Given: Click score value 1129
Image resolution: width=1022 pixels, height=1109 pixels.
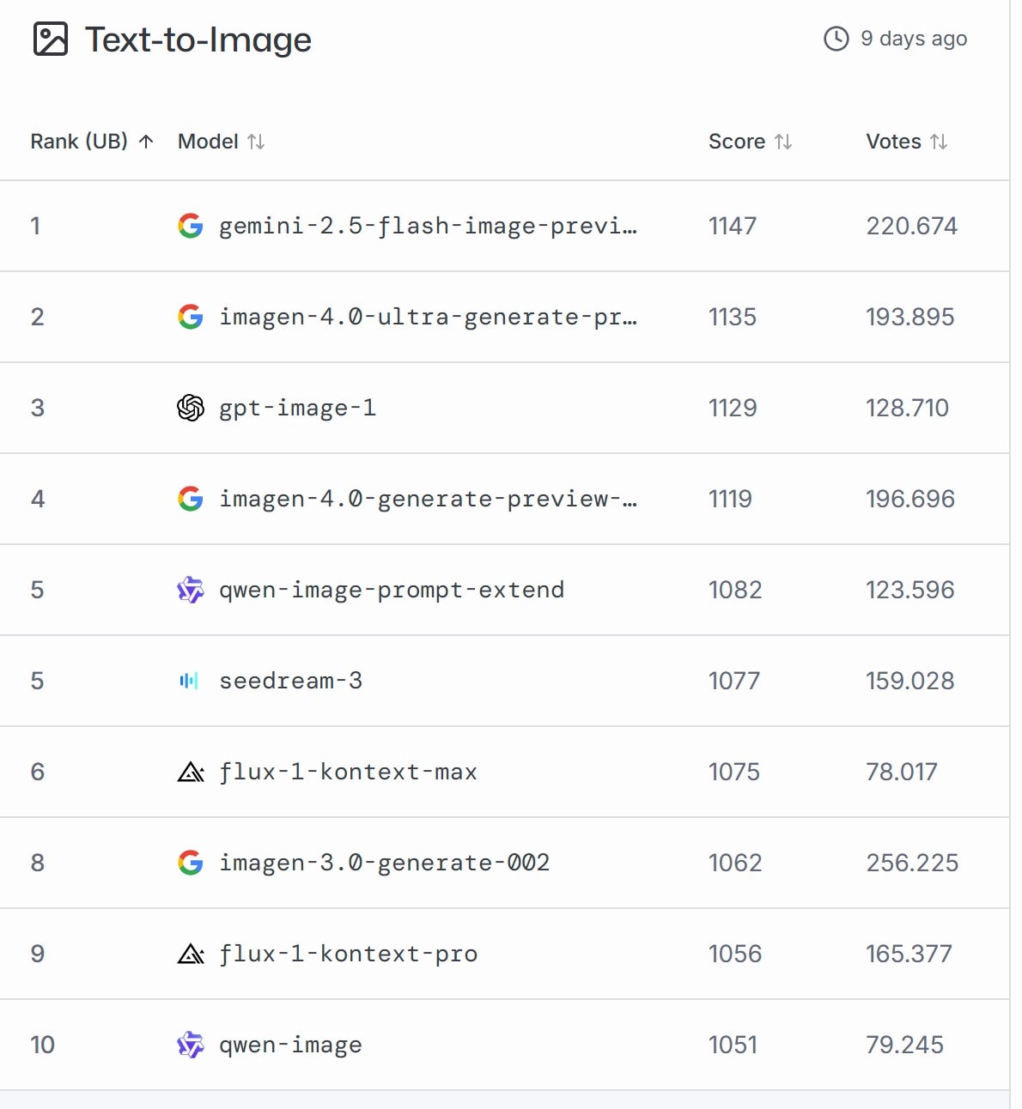Looking at the screenshot, I should click(733, 408).
